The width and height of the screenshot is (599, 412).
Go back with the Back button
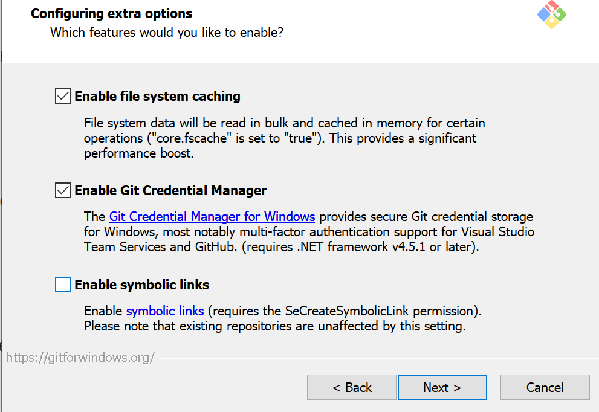coord(352,387)
